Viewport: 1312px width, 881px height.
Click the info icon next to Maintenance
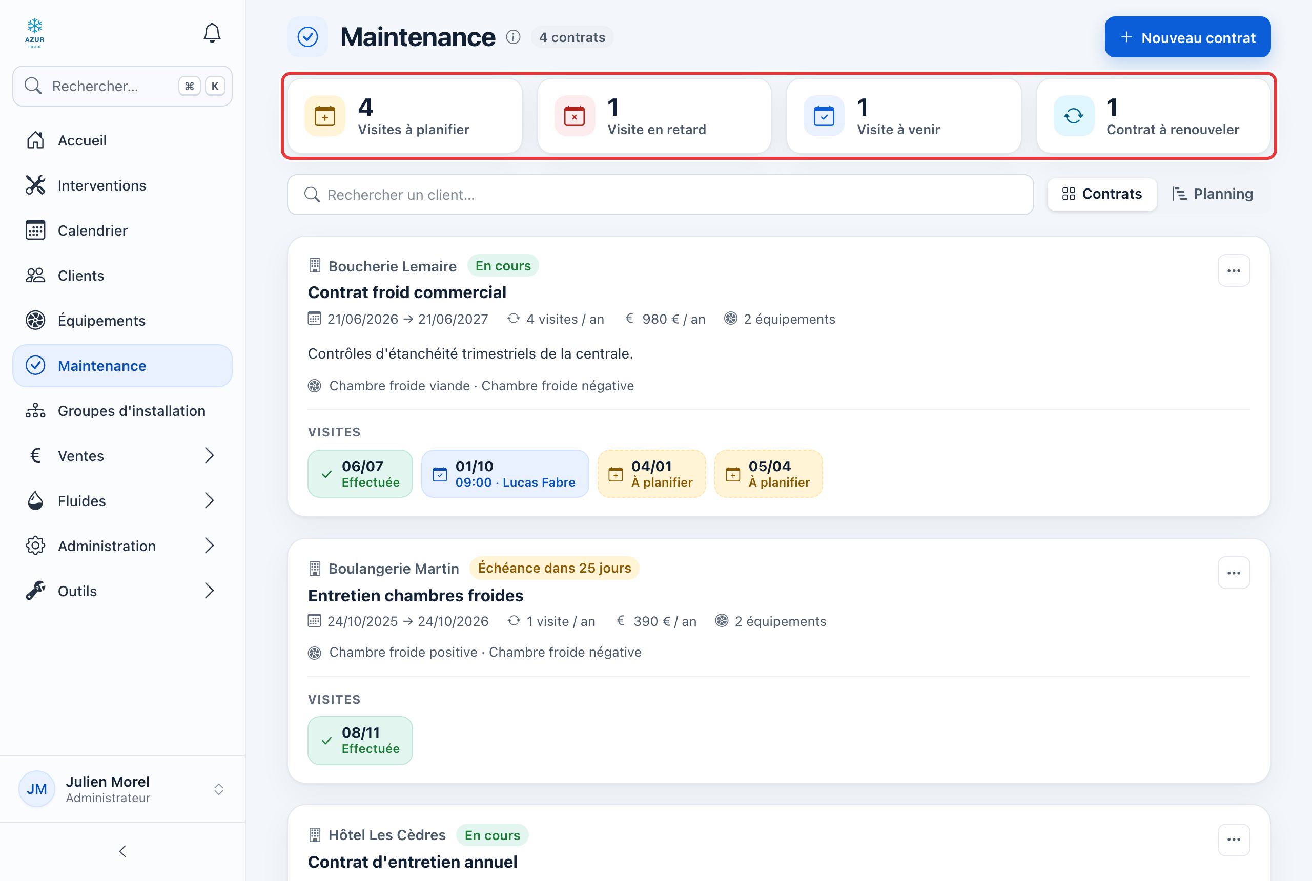pos(512,37)
